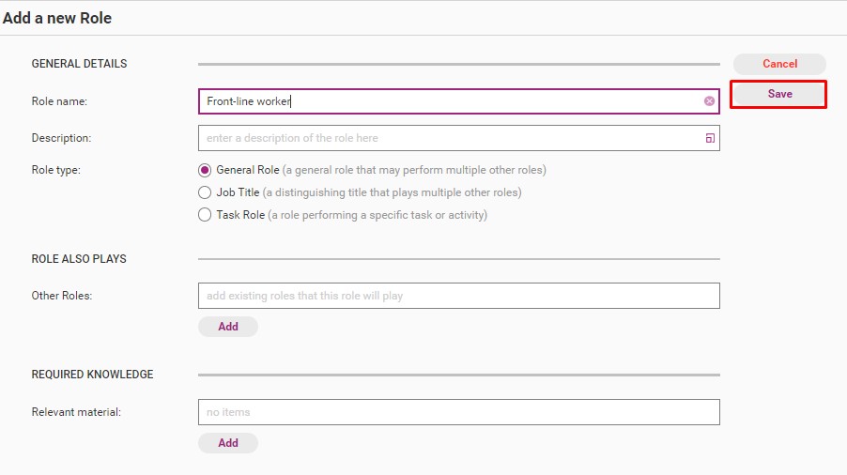Click the 'Role name:' label
Viewport: 847px width, 475px height.
tap(59, 101)
